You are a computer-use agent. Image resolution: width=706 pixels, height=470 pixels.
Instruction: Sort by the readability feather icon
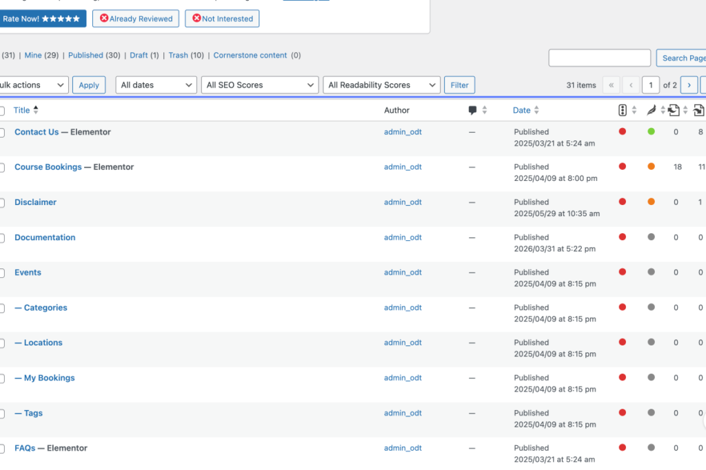(656, 110)
